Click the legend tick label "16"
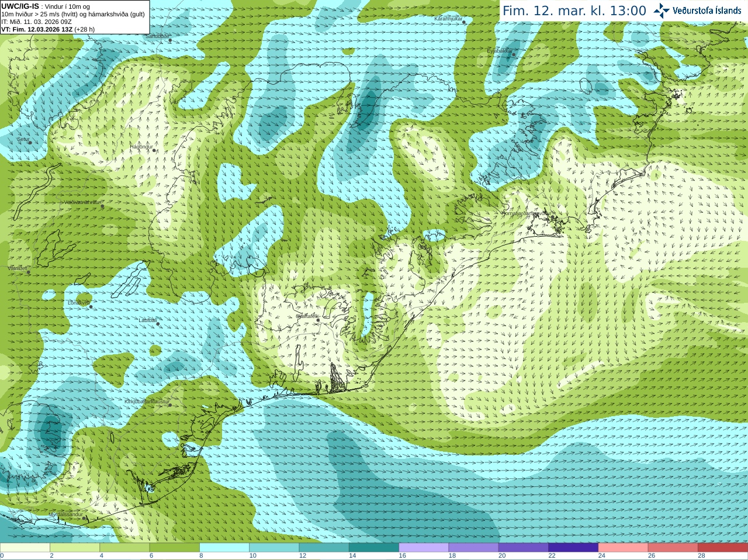The width and height of the screenshot is (748, 560). coord(403,556)
